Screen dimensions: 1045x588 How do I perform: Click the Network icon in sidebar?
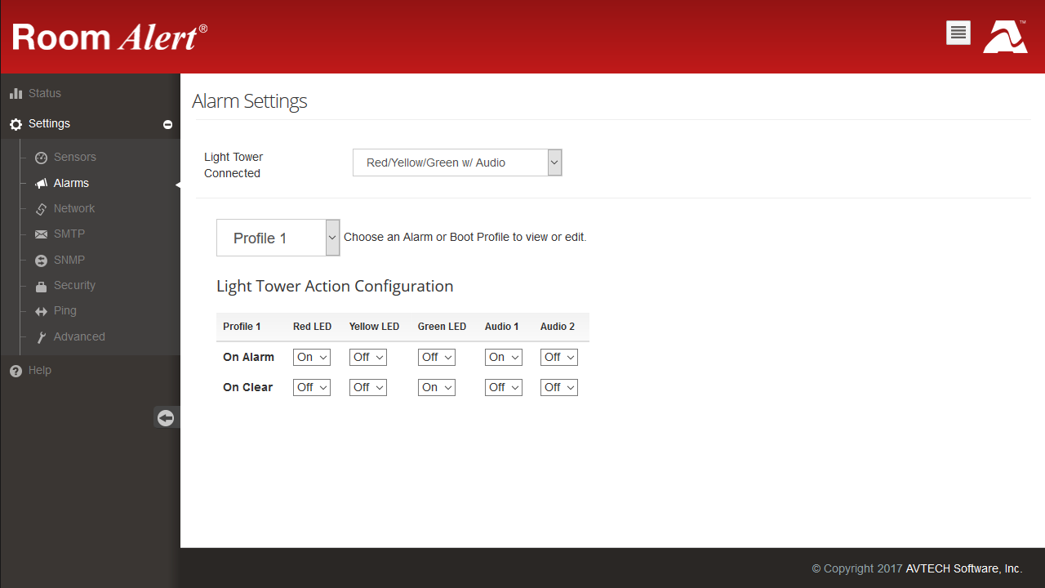[x=41, y=209]
